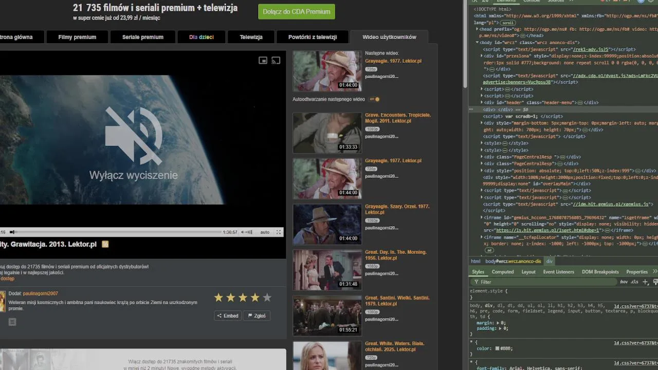This screenshot has width=658, height=370.
Task: Toggle the .cls class editor
Action: tap(634, 282)
